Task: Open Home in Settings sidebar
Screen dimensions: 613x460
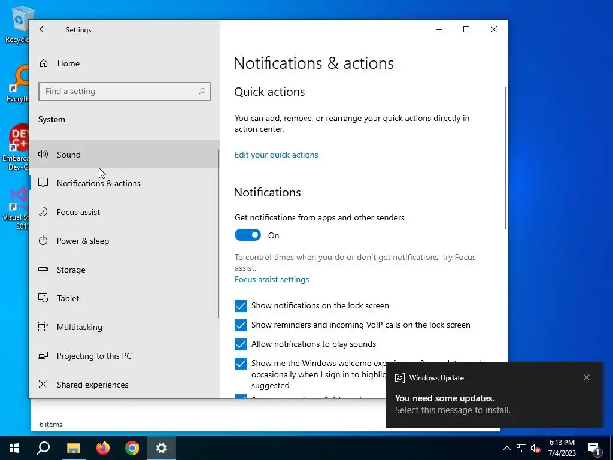Action: coord(125,63)
